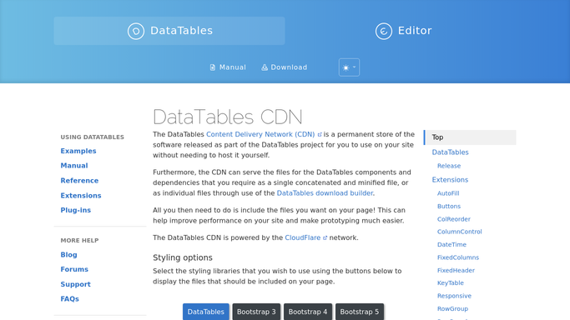570x320 pixels.
Task: Click the external link icon after CloudFlare
Action: (x=325, y=238)
